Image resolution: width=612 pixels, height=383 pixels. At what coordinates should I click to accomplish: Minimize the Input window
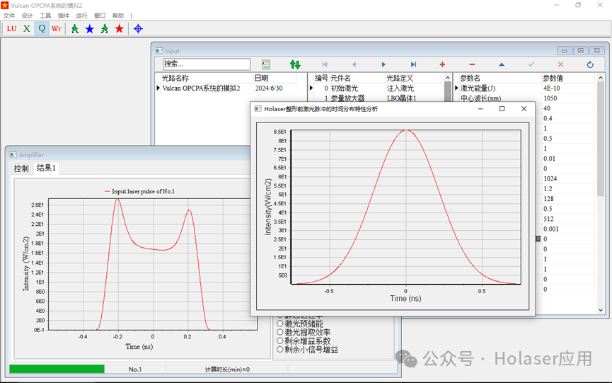[565, 51]
